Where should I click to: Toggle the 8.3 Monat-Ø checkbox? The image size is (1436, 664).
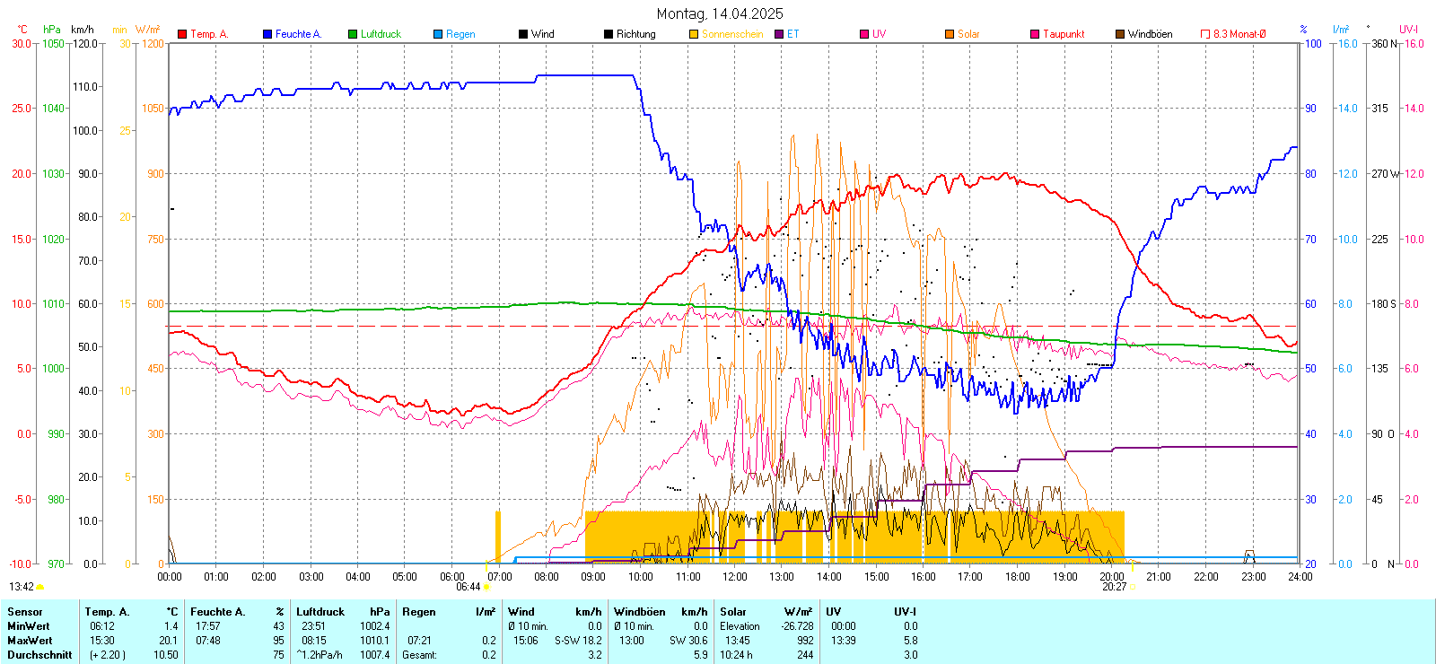point(1205,34)
